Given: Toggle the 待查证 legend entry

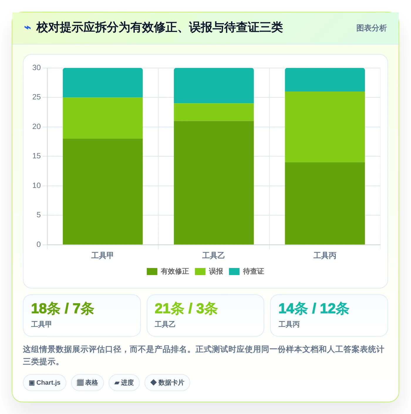Looking at the screenshot, I should click(x=246, y=272).
